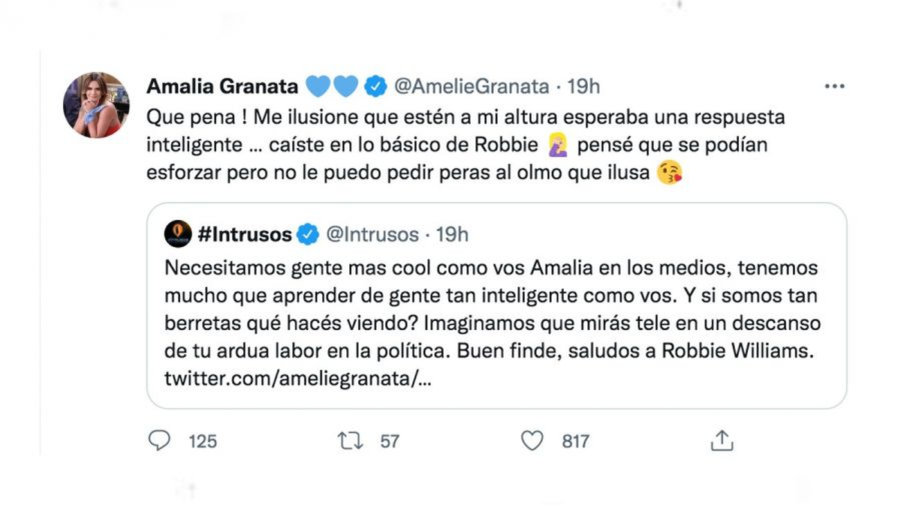Screen dimensions: 901x505
Task: Click the #Intrusos account name
Action: (245, 235)
